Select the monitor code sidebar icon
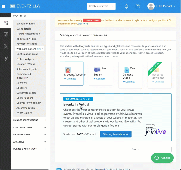 (x=6, y=34)
